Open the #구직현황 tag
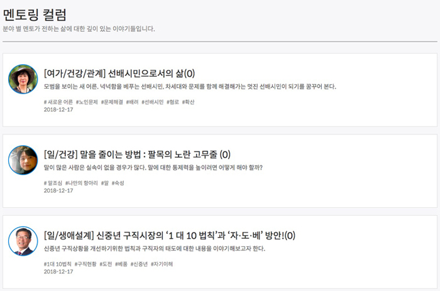Image resolution: width=440 pixels, height=291 pixels. (86, 264)
